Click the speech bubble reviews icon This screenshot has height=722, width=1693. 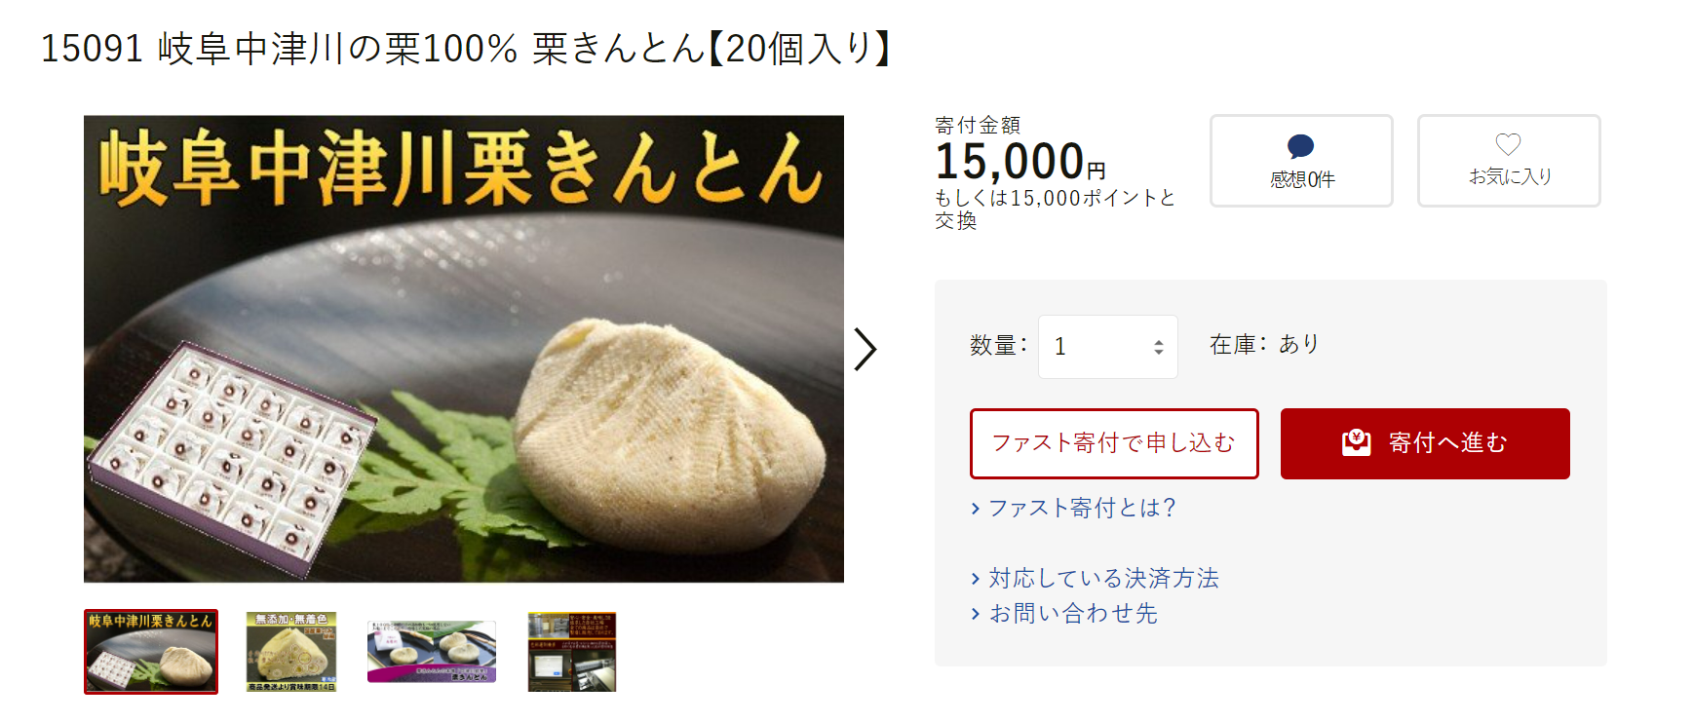[x=1300, y=147]
